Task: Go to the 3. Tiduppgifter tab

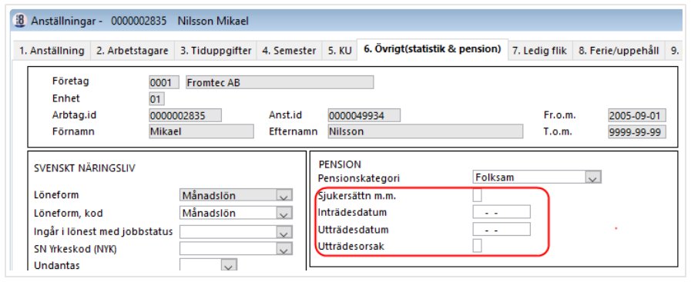Action: click(x=216, y=51)
